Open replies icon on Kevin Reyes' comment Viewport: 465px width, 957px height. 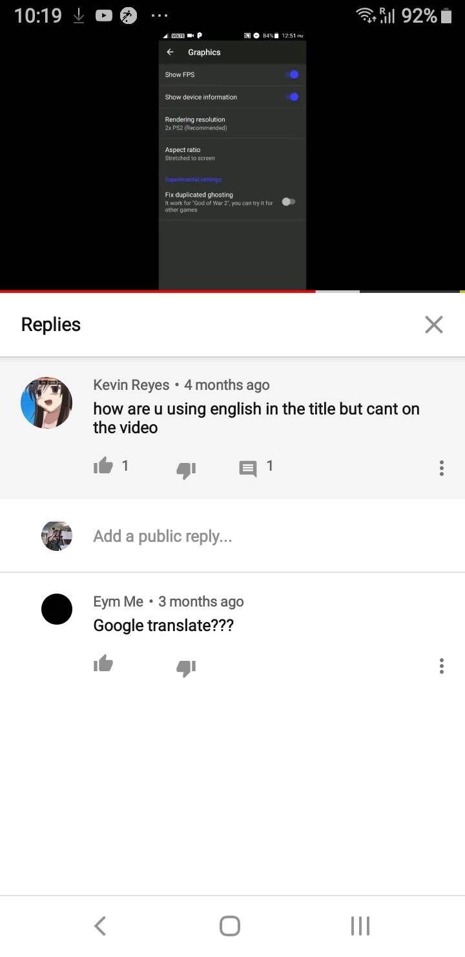[x=248, y=468]
